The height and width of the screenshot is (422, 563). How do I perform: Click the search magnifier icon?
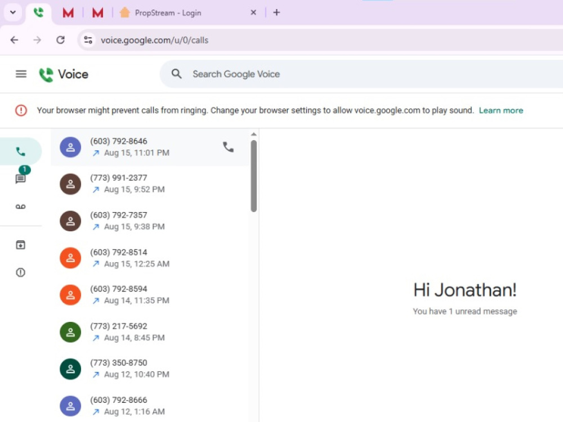pos(176,74)
